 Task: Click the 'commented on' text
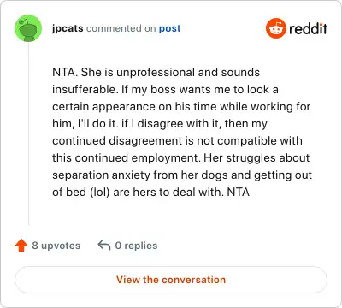point(121,28)
